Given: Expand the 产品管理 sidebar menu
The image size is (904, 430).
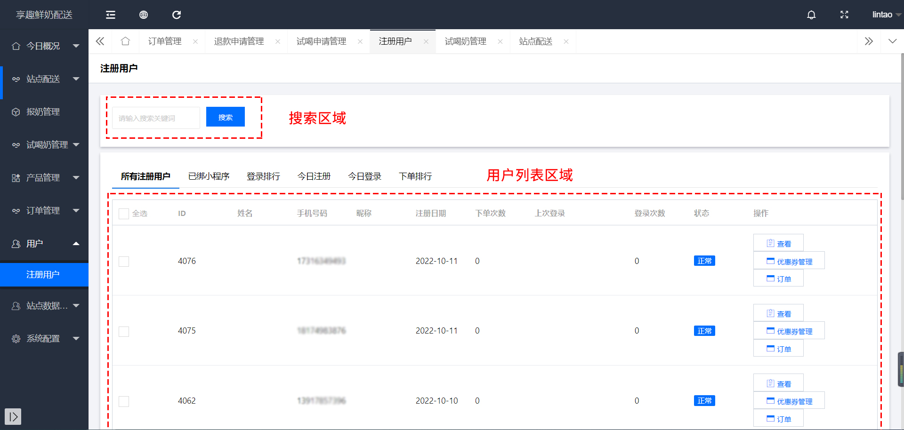Looking at the screenshot, I should point(44,178).
